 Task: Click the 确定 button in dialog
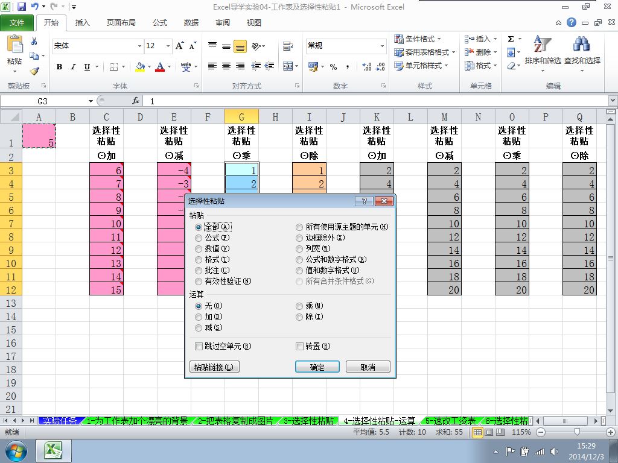click(317, 367)
